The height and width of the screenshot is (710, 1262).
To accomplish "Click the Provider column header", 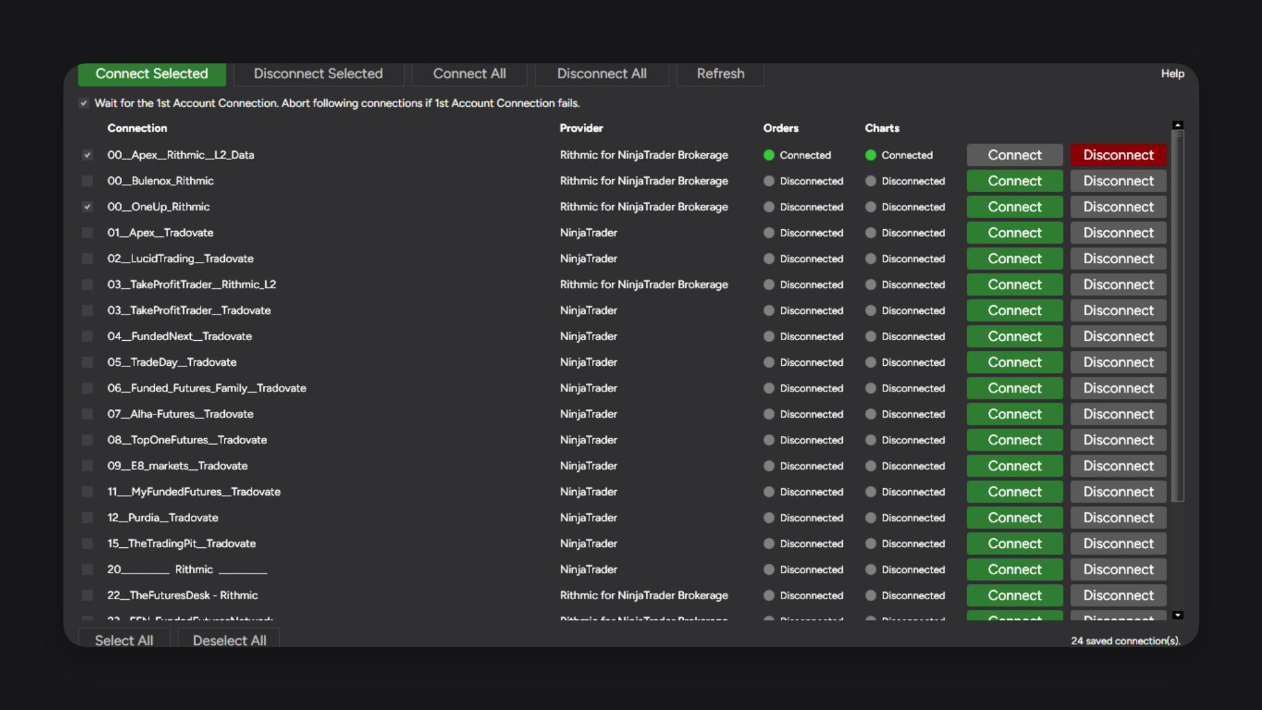I will click(x=581, y=128).
